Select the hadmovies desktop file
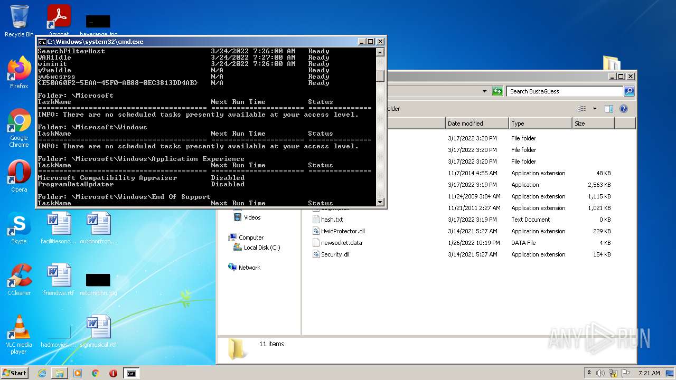Image resolution: width=676 pixels, height=380 pixels. [x=59, y=338]
